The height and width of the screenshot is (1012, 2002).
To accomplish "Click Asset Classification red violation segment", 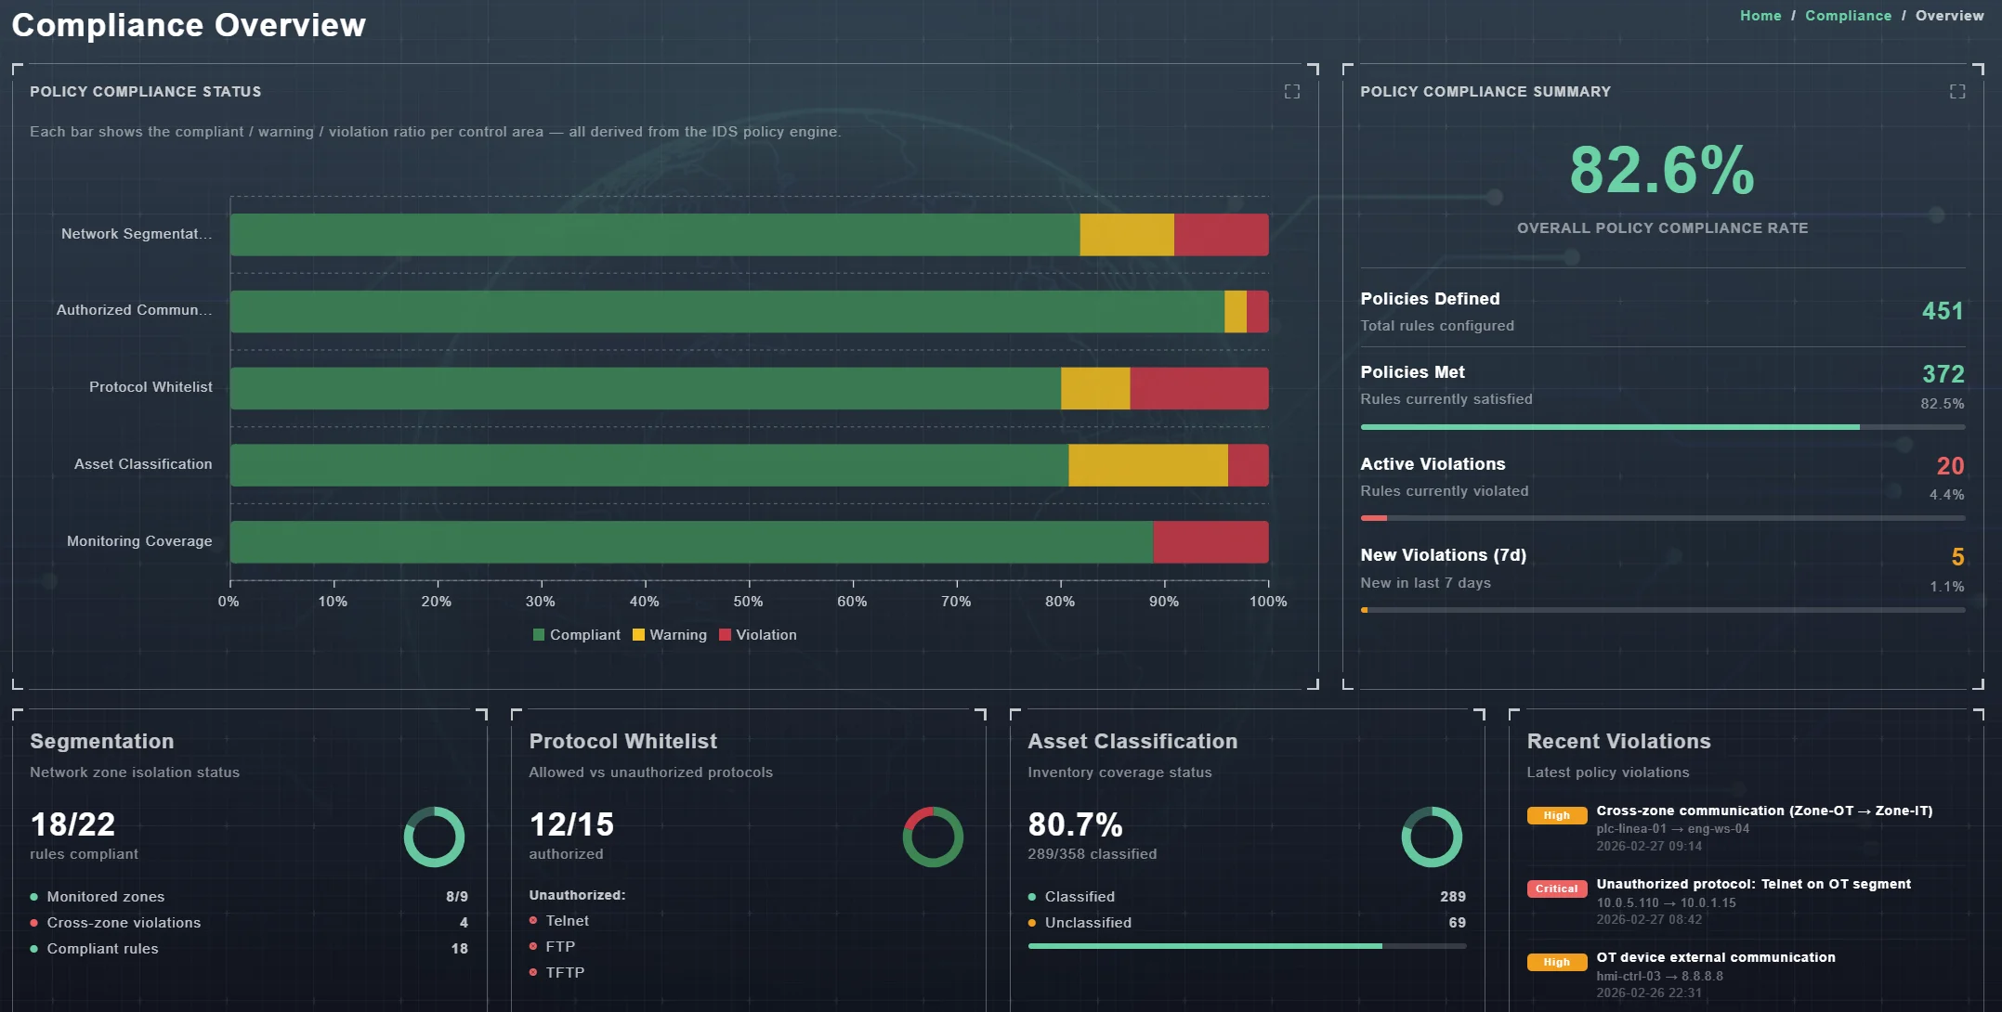I will pyautogui.click(x=1249, y=465).
